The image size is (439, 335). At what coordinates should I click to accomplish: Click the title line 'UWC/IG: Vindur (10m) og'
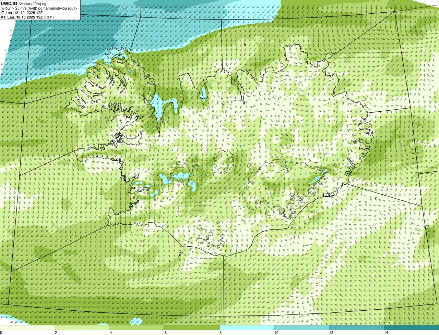pyautogui.click(x=24, y=3)
